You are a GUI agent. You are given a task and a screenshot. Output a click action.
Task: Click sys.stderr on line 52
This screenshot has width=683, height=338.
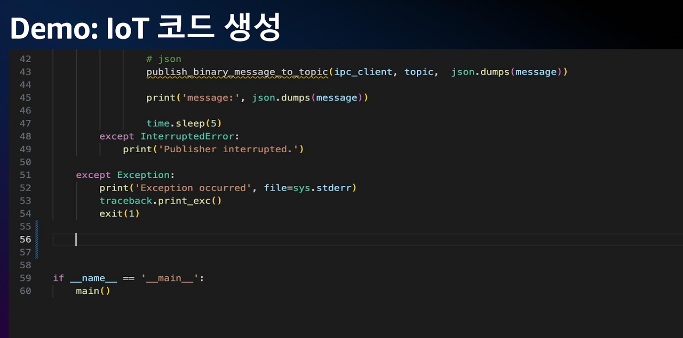pyautogui.click(x=322, y=188)
